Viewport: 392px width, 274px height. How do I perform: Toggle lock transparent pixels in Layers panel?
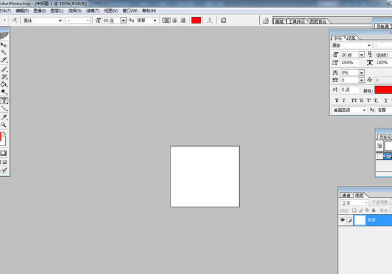[354, 211]
